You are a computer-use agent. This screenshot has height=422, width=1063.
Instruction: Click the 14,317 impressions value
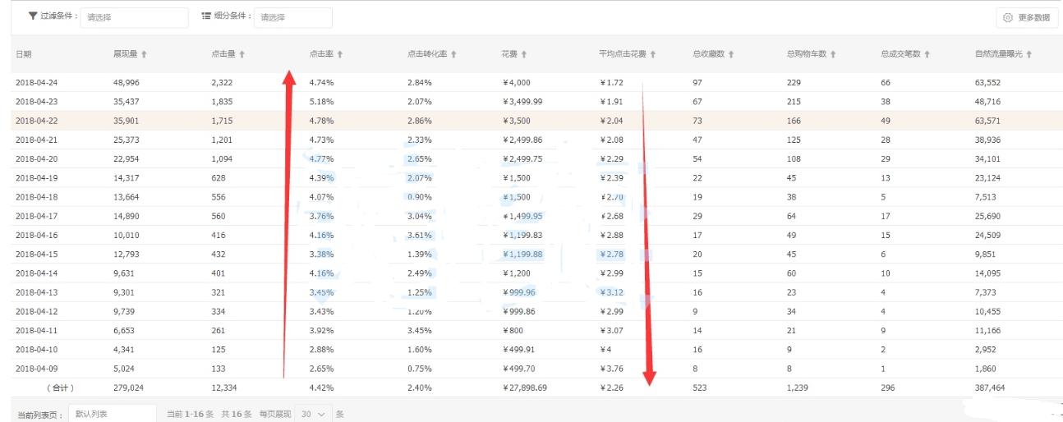(127, 178)
